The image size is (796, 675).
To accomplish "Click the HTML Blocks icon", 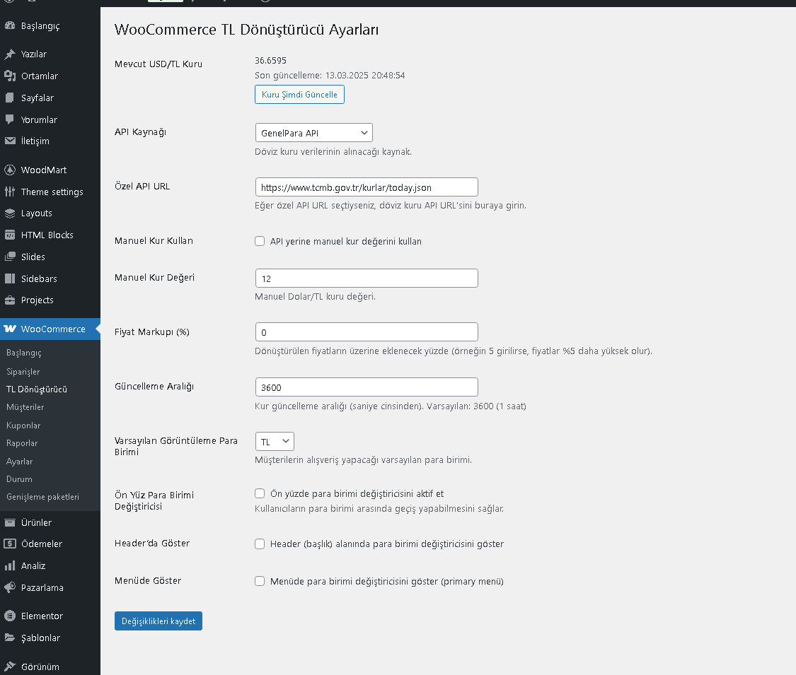I will click(x=10, y=235).
